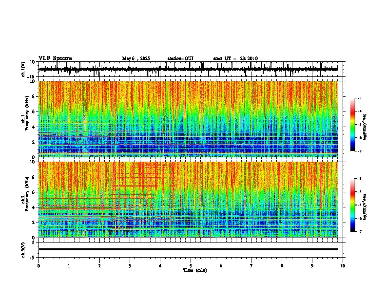Click time axis tick label "3"

point(130,266)
